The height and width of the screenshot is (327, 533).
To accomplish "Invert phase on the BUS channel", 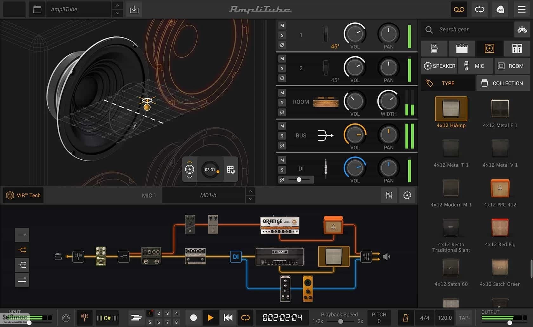I will pos(282,146).
